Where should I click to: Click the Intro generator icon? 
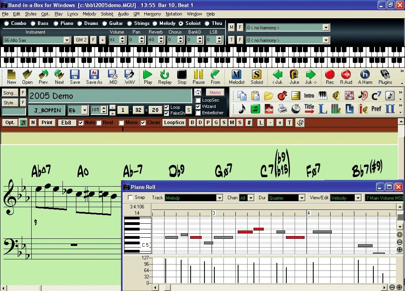[309, 96]
